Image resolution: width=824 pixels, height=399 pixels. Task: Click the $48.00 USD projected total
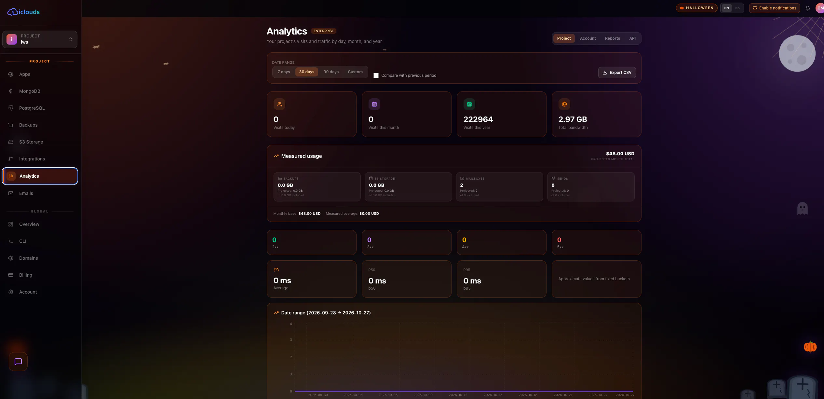(620, 154)
